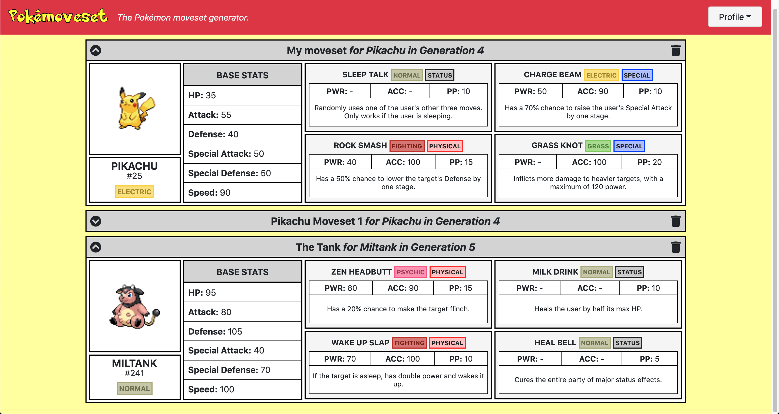Click Charge Beam's PWR: 50 cell
The width and height of the screenshot is (779, 414).
pos(530,91)
